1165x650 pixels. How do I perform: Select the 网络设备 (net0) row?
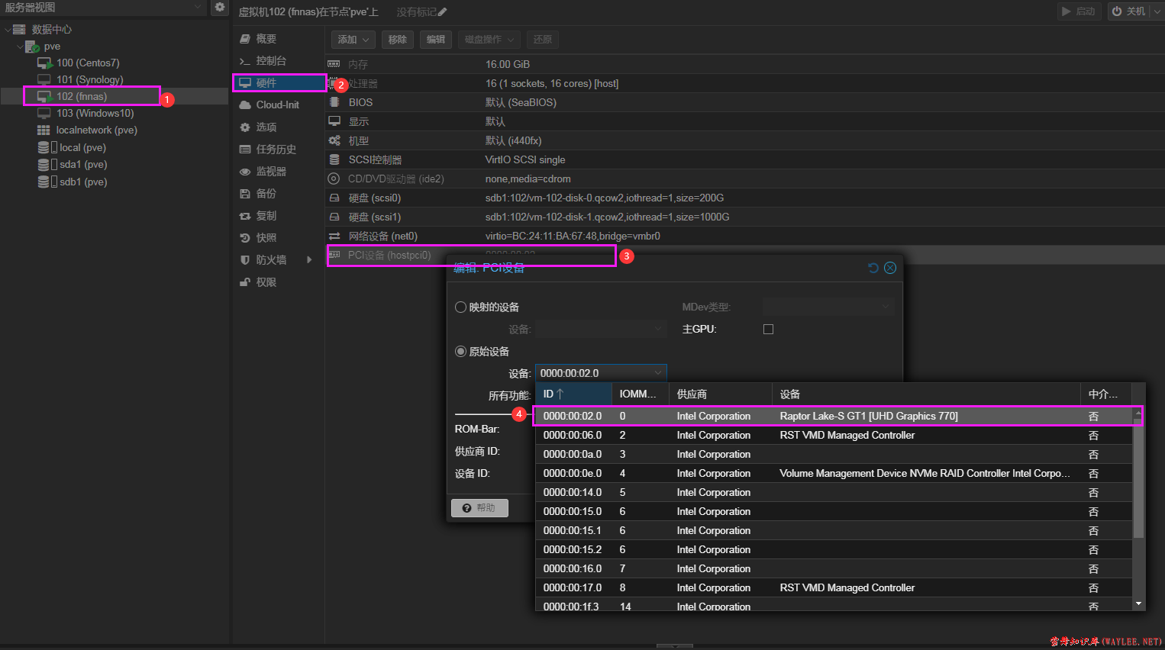(745, 236)
